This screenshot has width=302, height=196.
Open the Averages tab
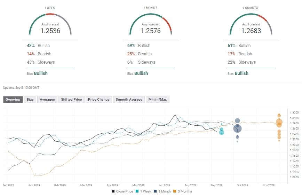click(47, 100)
